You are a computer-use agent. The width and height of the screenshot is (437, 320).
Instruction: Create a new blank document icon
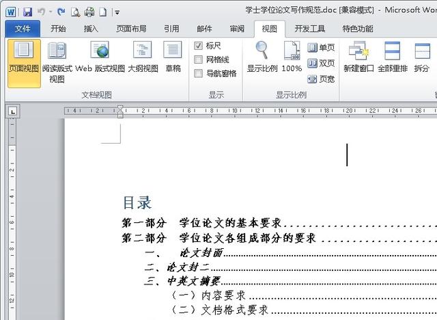coord(103,12)
